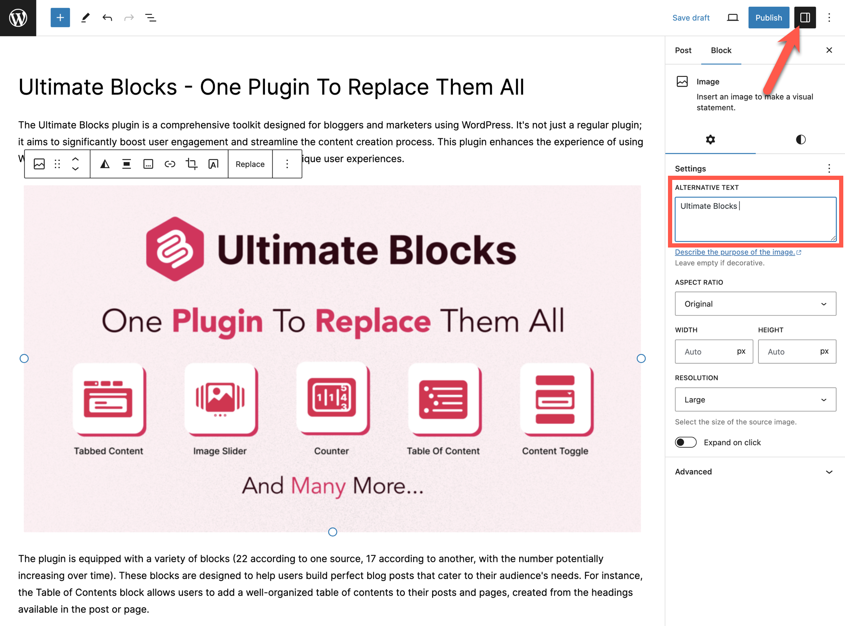The image size is (845, 626).
Task: Open the document overview panel
Action: pyautogui.click(x=151, y=17)
